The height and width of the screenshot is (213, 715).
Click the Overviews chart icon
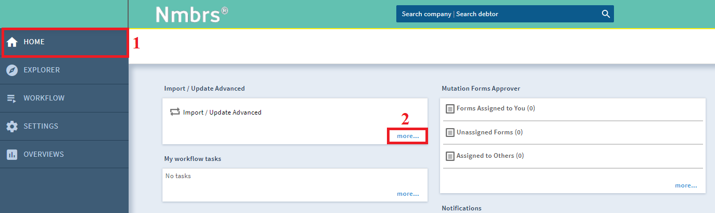12,155
